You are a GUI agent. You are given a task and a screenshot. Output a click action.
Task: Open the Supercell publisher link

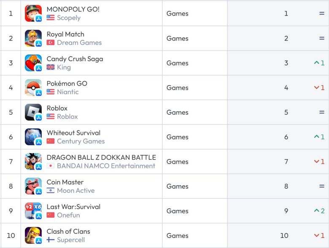(70, 240)
